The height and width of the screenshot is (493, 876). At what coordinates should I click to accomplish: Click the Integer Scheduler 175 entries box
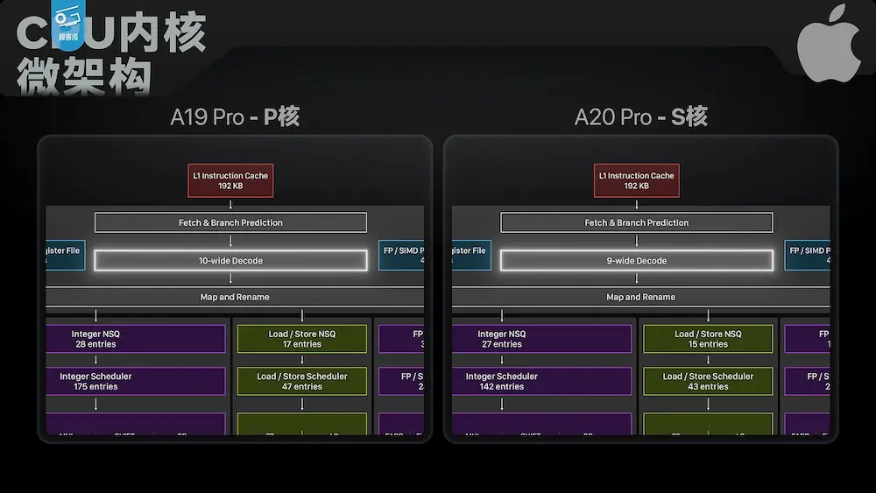136,381
